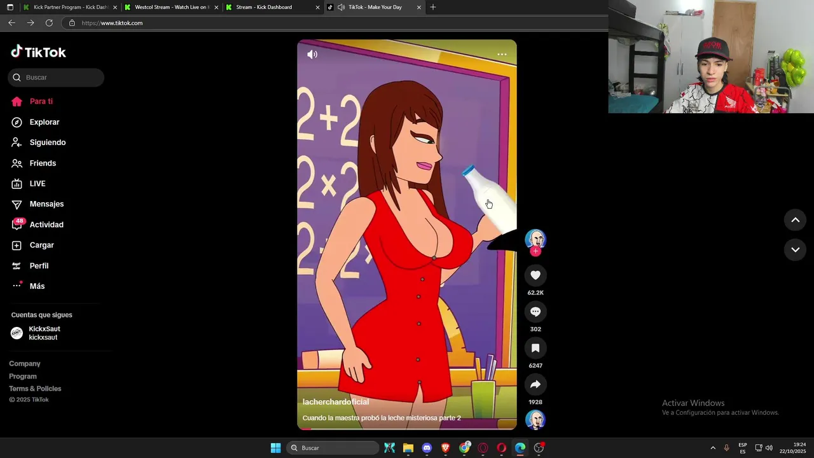Open the browser tab actions menu icon

(10, 8)
